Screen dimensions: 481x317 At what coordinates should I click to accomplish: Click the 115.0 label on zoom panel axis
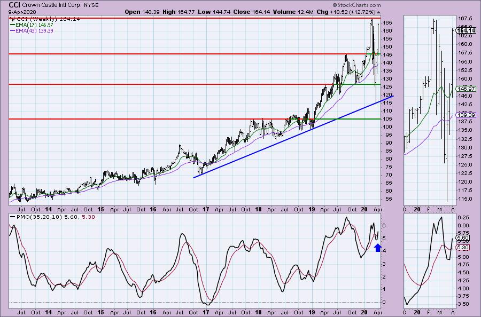(x=465, y=199)
